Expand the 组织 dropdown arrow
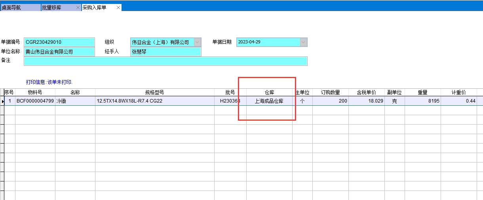Screen dimensions: 483x200 (x=198, y=42)
